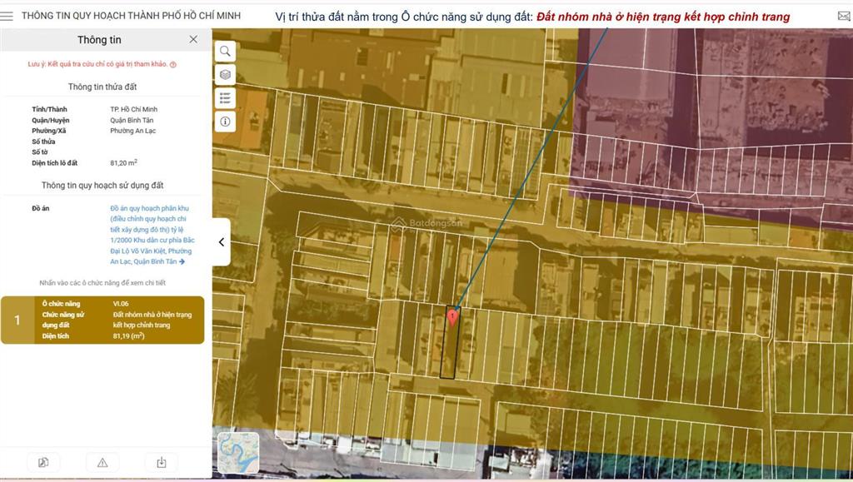
Task: Click the circled info icon on map
Action: 225,122
